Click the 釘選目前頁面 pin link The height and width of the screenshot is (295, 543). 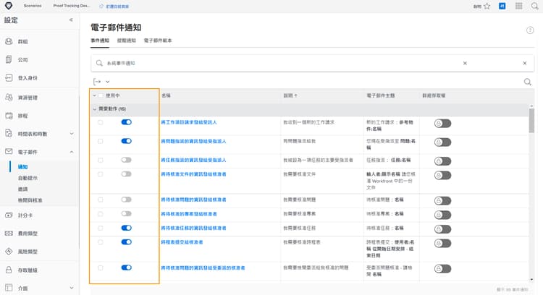(117, 7)
